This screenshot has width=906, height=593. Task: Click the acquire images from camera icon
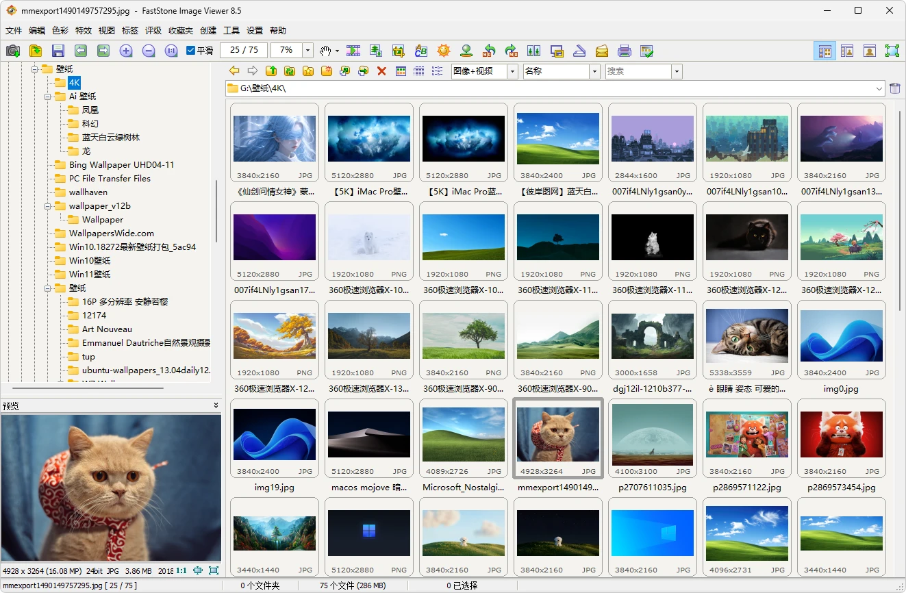click(13, 51)
